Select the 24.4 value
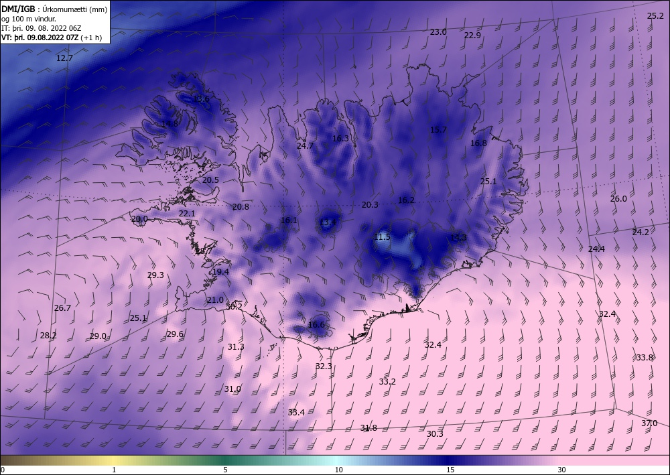This screenshot has height=475, width=670. pos(596,249)
